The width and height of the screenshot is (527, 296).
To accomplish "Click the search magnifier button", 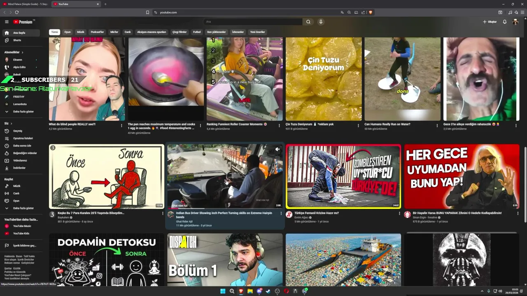I will [308, 22].
